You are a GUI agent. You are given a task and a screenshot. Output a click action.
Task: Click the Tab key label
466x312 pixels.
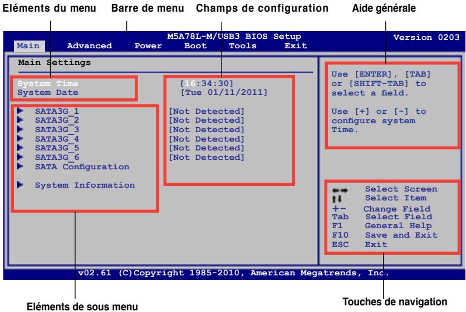click(x=340, y=217)
